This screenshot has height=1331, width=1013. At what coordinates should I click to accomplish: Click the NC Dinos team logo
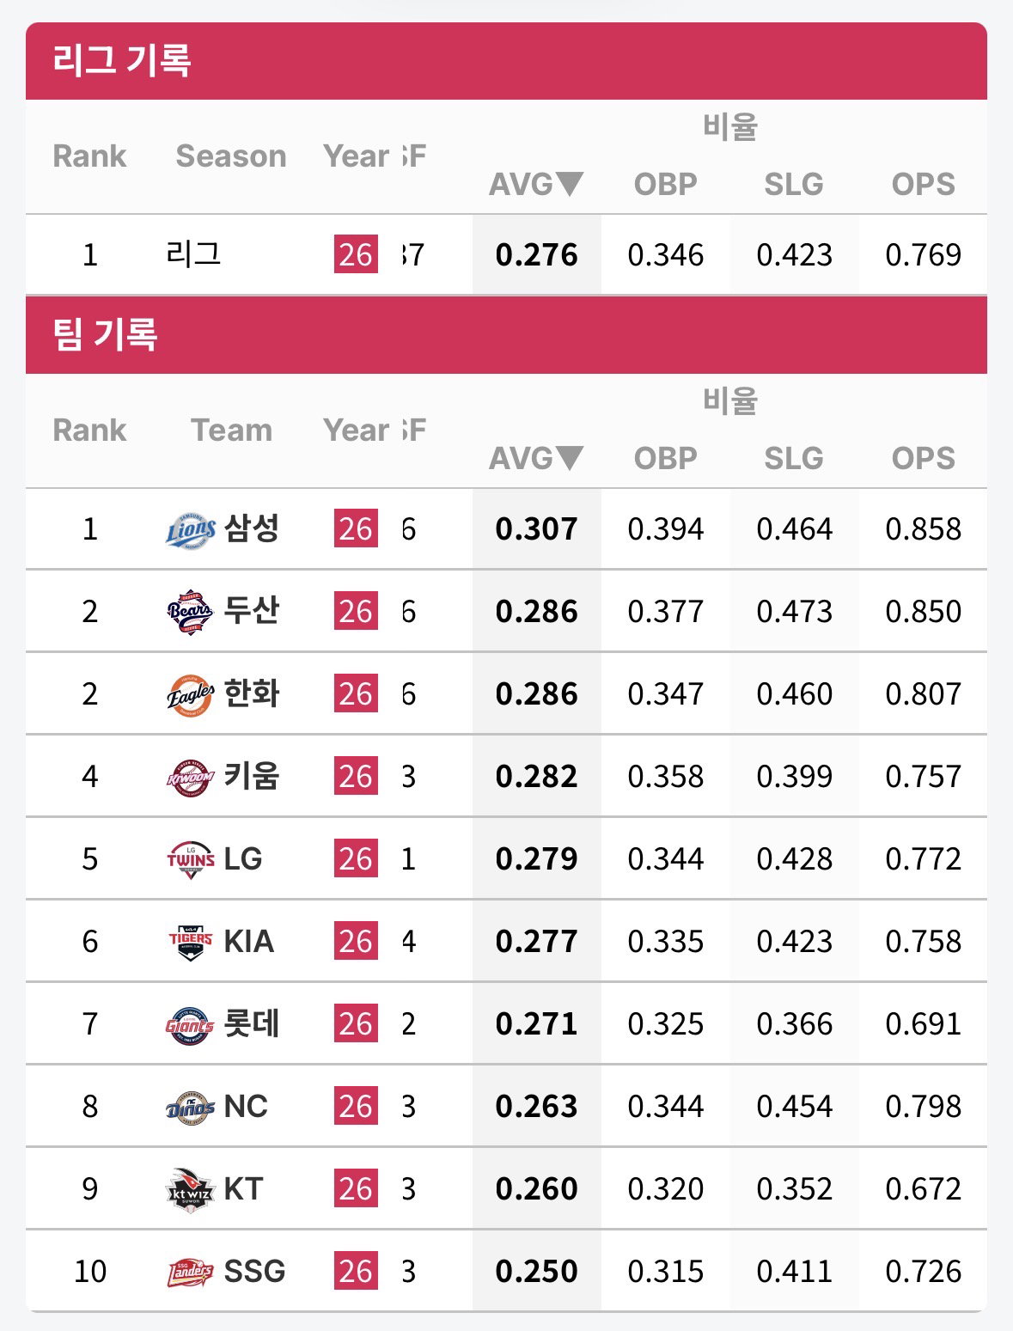(x=191, y=1107)
